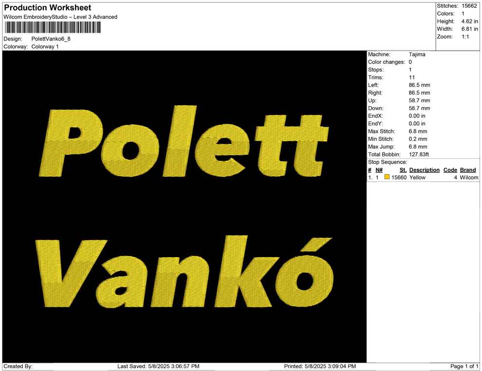Screen dimensions: 482x371
Task: Click the Up value '58.7 mm'
Action: [x=419, y=100]
